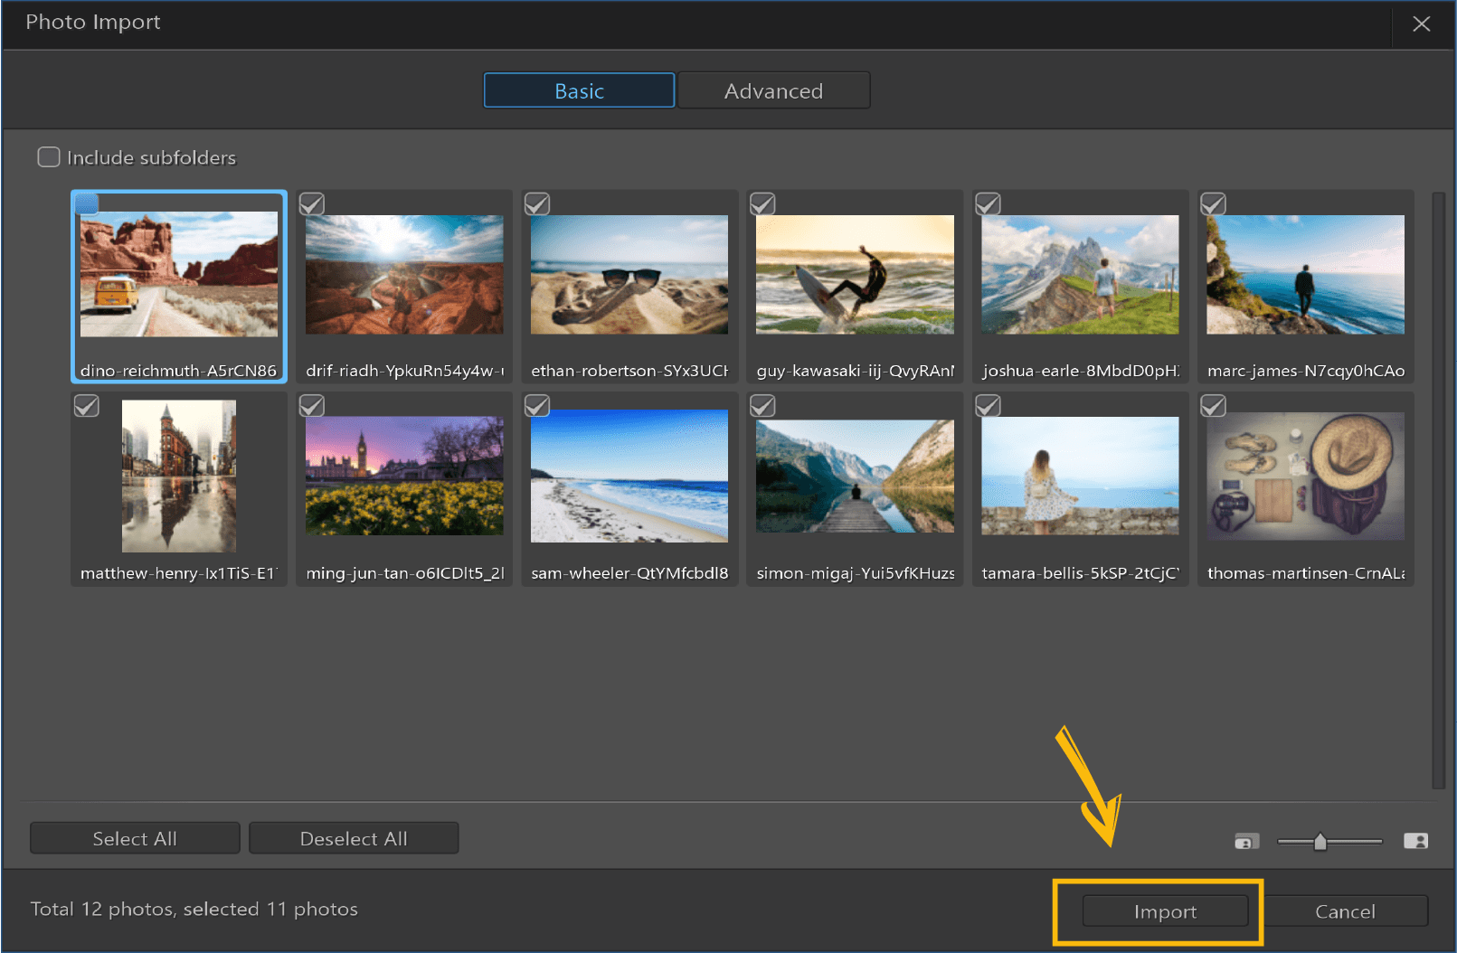Screen dimensions: 1457x953
Task: Deselect the thomas-martinsen flat-lay photo checkbox
Action: click(1213, 405)
